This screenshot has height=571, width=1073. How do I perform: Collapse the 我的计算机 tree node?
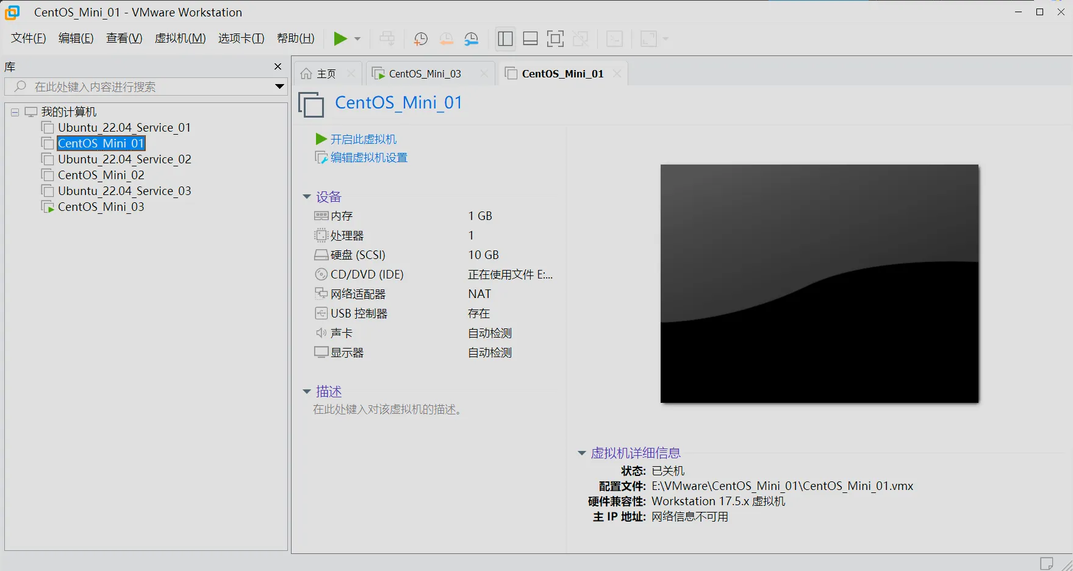pyautogui.click(x=13, y=112)
